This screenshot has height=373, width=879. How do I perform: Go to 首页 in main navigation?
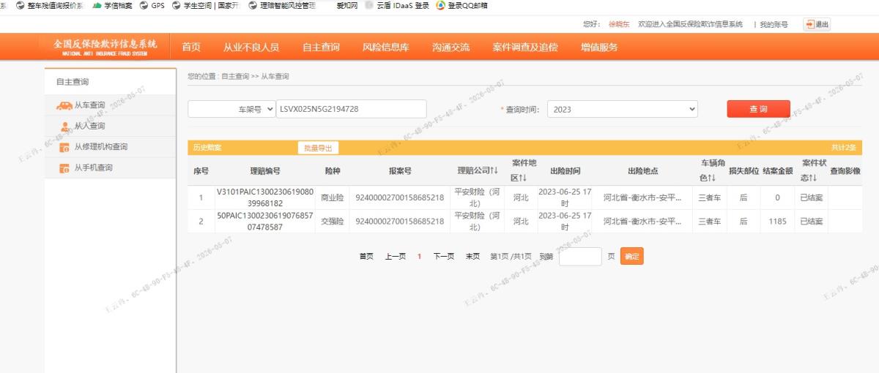click(191, 47)
